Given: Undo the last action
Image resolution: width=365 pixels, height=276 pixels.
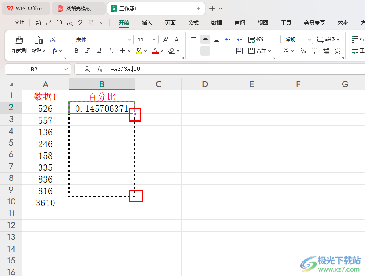Looking at the screenshot, I should (80, 23).
